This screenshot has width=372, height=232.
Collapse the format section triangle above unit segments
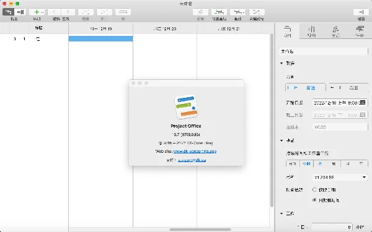point(281,140)
